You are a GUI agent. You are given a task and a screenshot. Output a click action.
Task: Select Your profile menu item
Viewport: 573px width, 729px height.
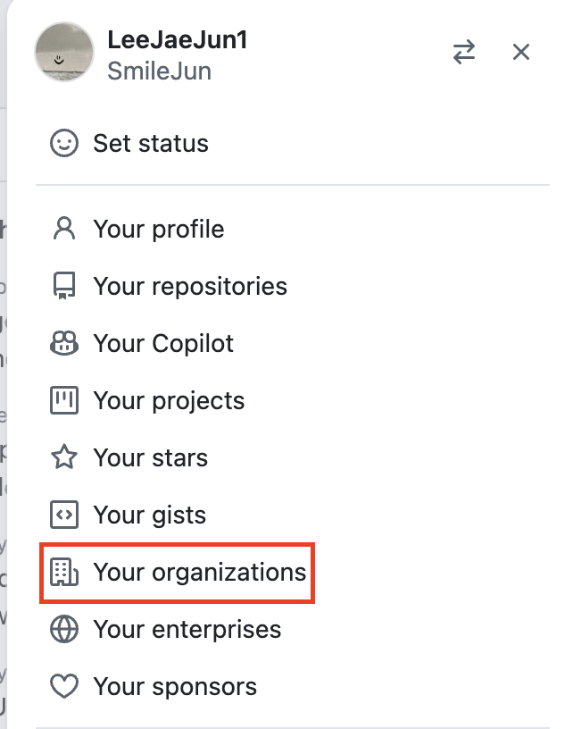158,230
